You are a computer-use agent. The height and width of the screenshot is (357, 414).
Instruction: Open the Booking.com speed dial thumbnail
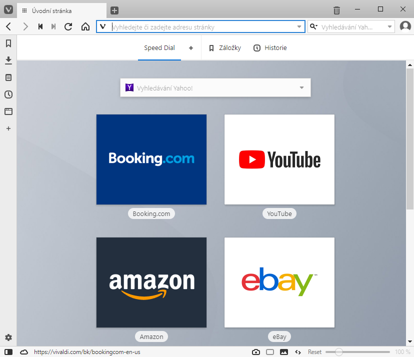[x=151, y=159]
